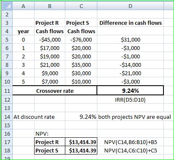This screenshot has width=174, height=160.
Task: Click 'NPV(C14,B6:B10)+B5' formula text
Action: [131, 142]
